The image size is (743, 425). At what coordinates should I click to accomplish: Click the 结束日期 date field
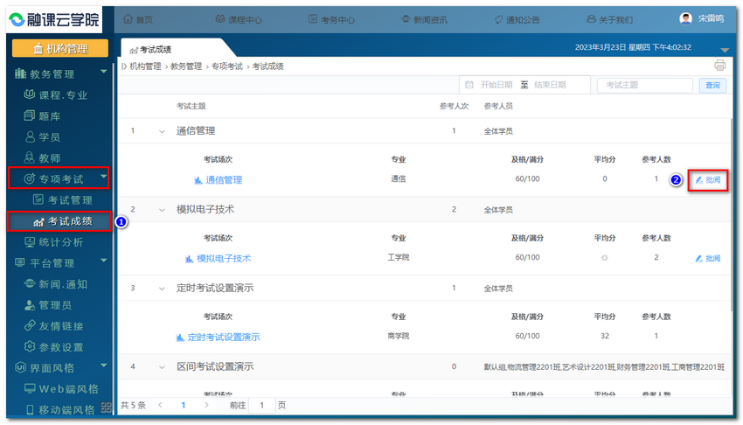point(550,85)
